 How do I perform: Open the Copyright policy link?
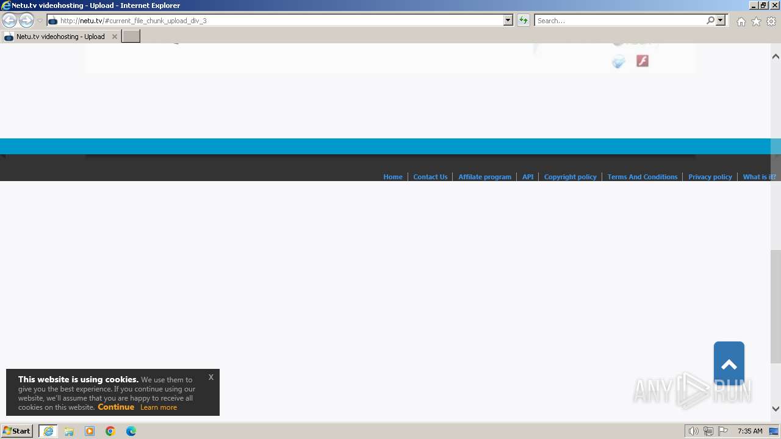click(570, 177)
